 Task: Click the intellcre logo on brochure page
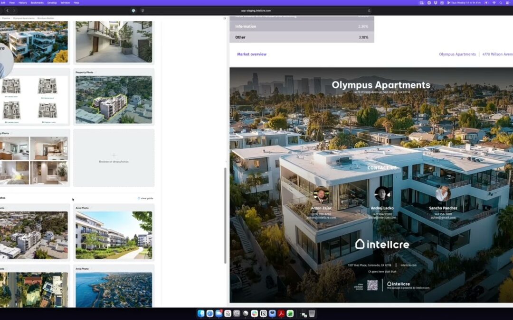point(382,244)
